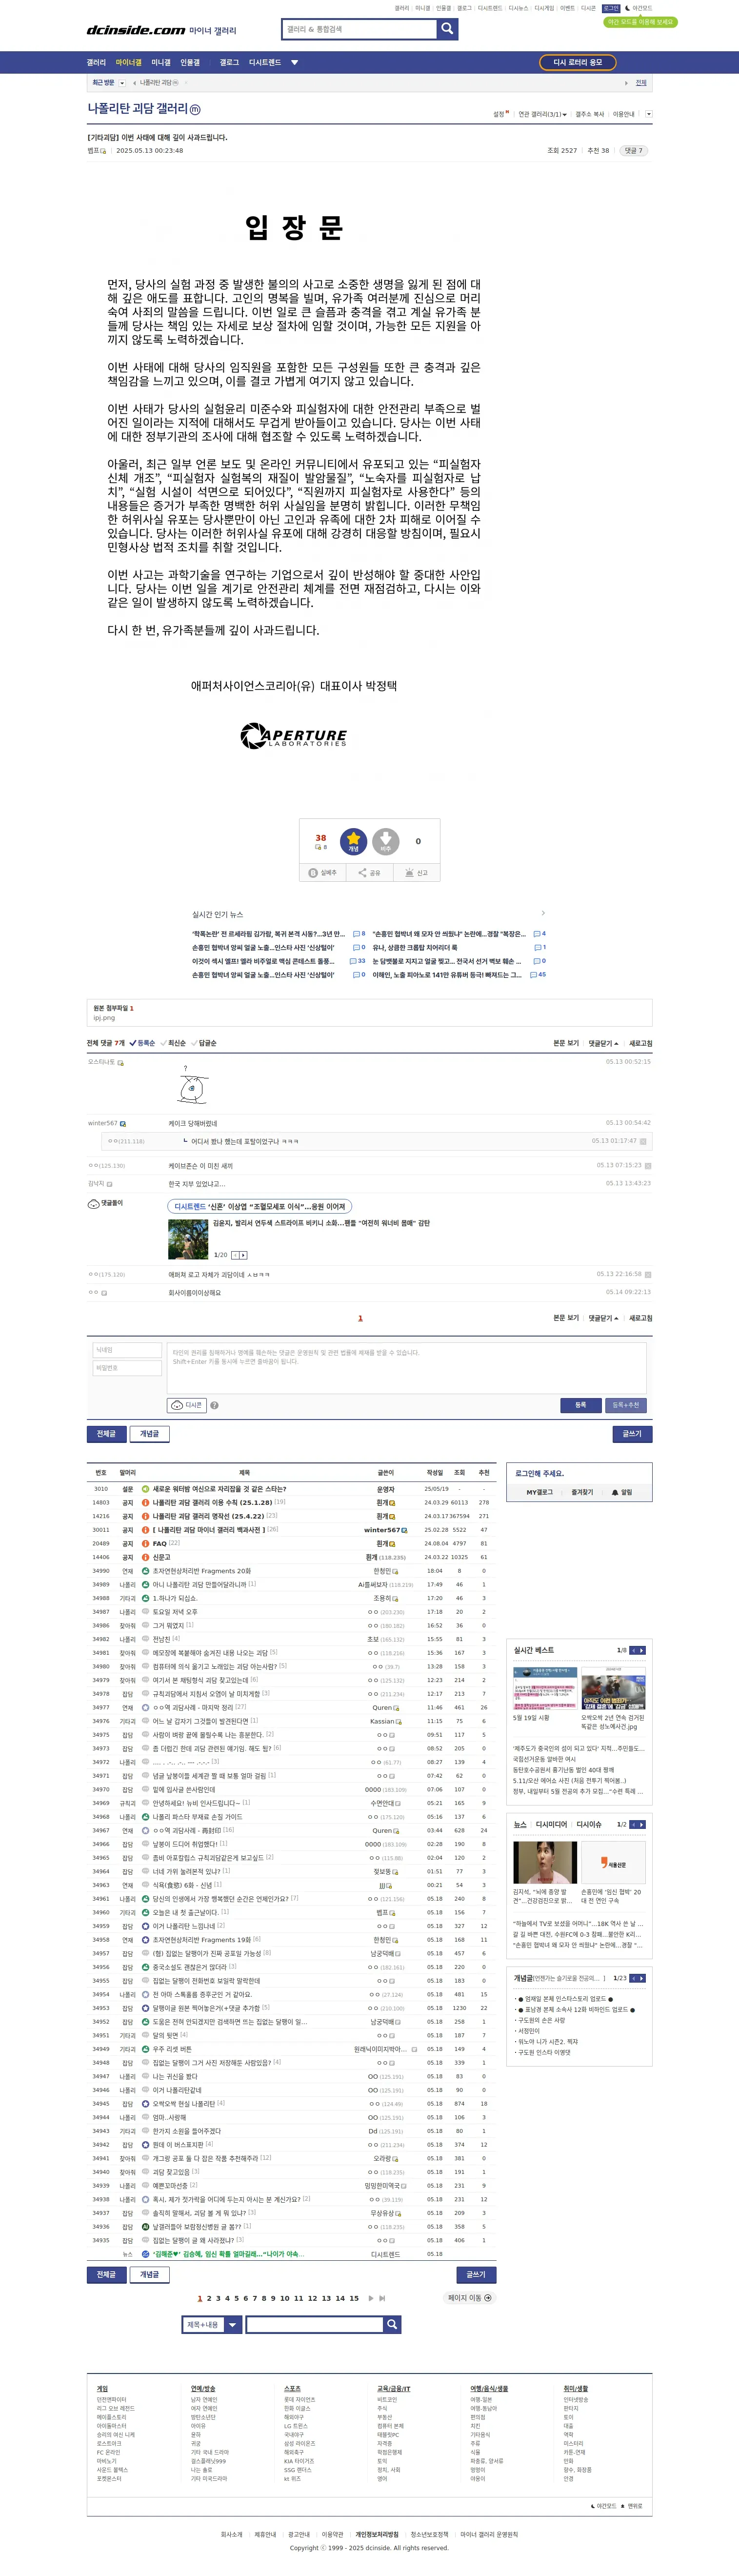Report the post with the 신고 siren button
Image resolution: width=739 pixels, height=2576 pixels.
point(417,873)
